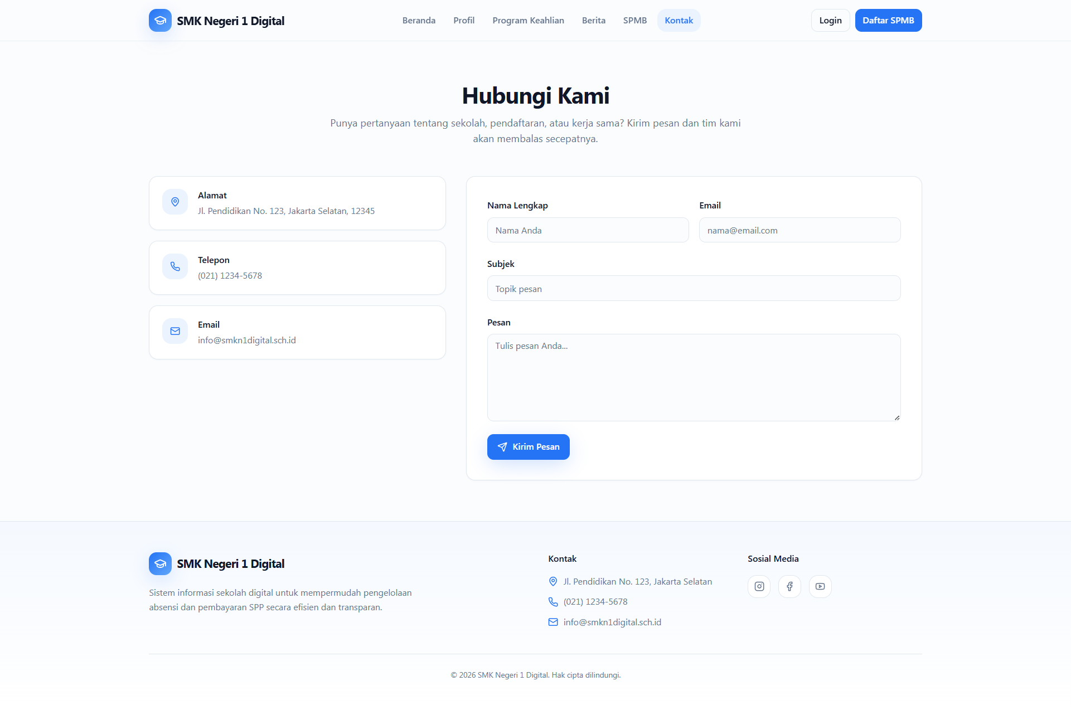Open the Facebook social media icon

click(789, 586)
